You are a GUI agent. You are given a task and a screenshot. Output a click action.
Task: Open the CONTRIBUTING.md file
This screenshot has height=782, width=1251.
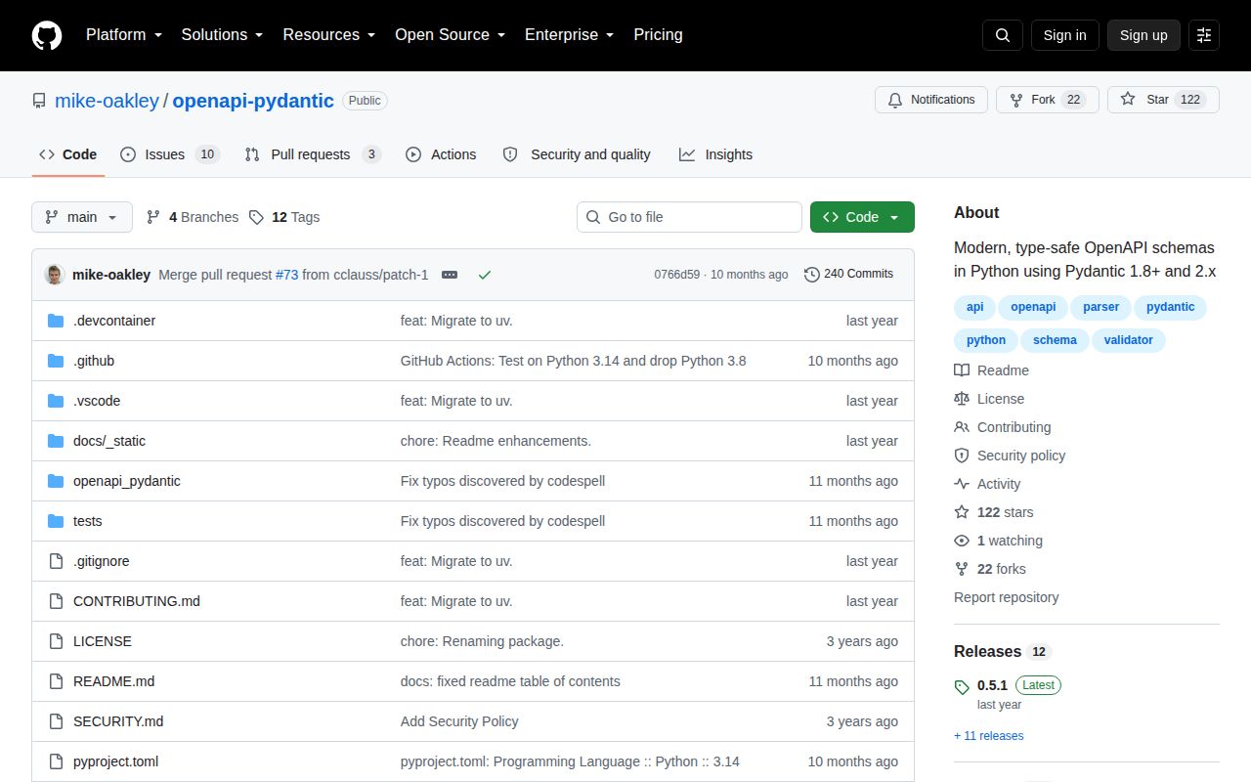[137, 601]
